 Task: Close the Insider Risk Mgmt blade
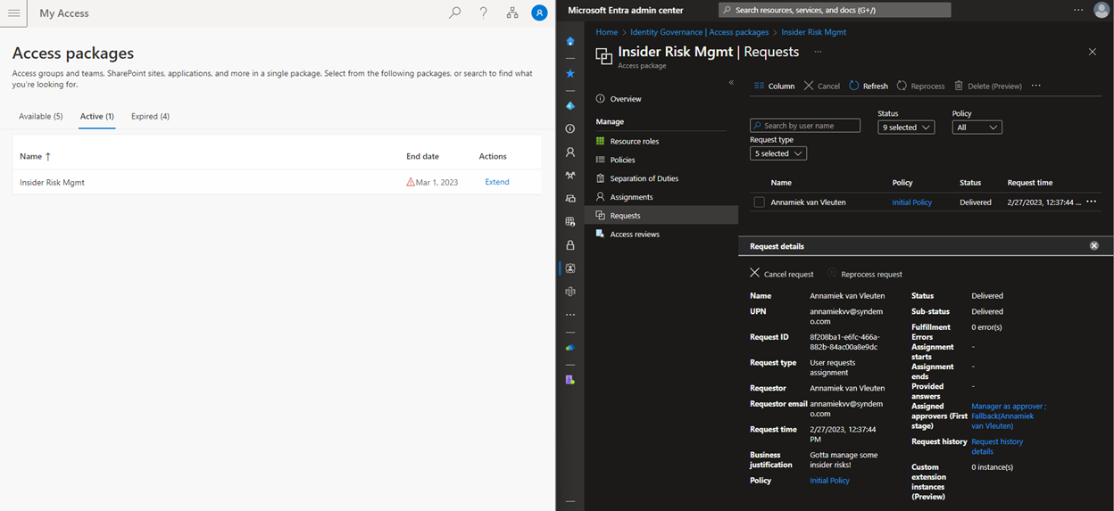pyautogui.click(x=1092, y=52)
